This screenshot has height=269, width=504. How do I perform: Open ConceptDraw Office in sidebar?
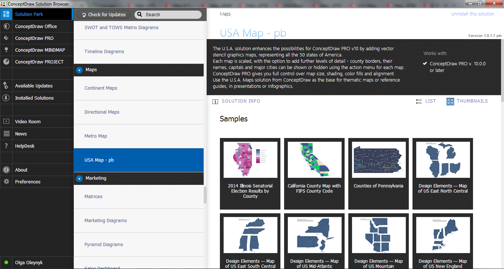pos(36,27)
